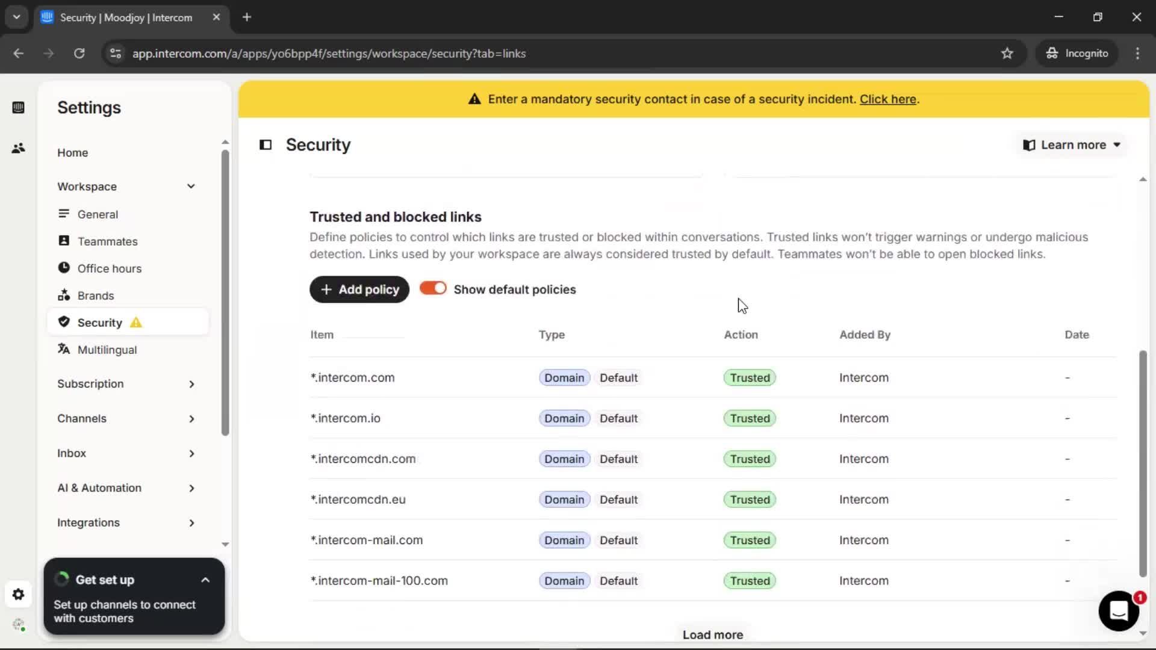
Task: Select the Security menu item
Action: click(x=128, y=323)
